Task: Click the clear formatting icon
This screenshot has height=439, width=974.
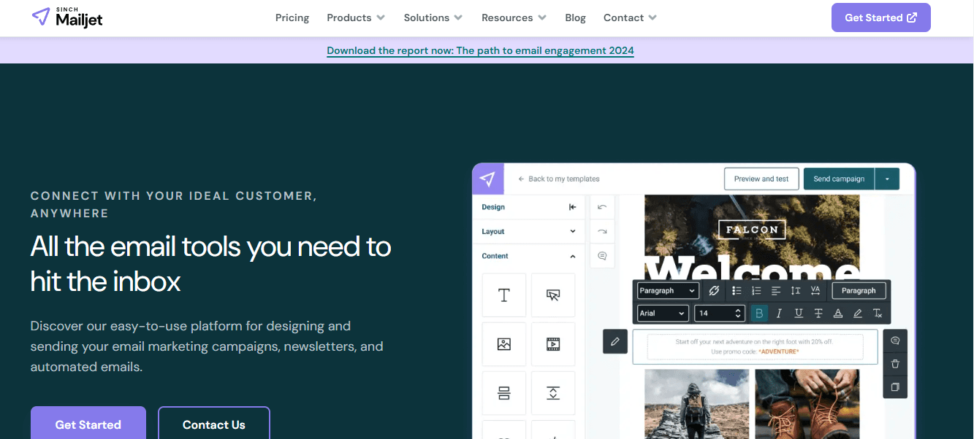Action: pos(878,314)
